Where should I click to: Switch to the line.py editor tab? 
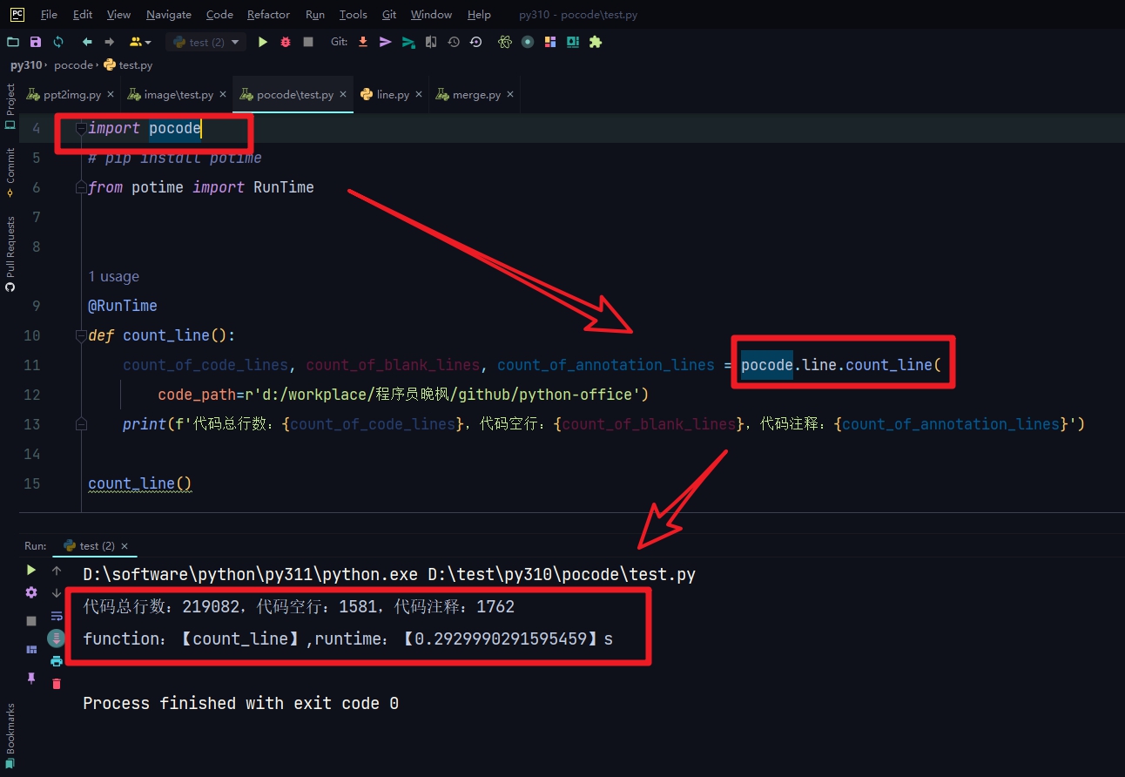[x=392, y=95]
